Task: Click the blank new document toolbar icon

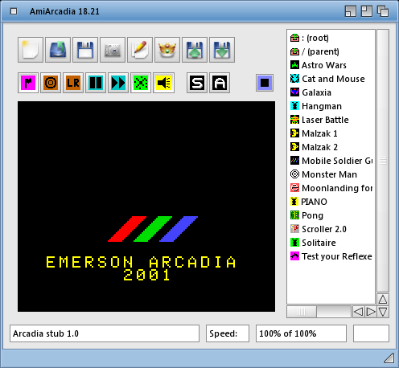Action: tap(31, 50)
